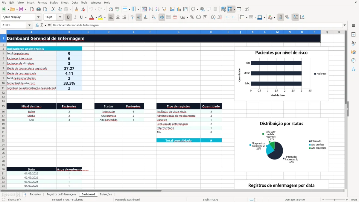359x202 pixels.
Task: Click the Print icon
Action: point(39,9)
